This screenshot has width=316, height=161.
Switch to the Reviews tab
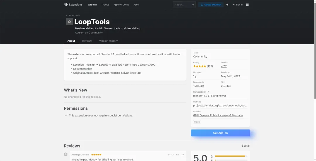click(x=87, y=41)
